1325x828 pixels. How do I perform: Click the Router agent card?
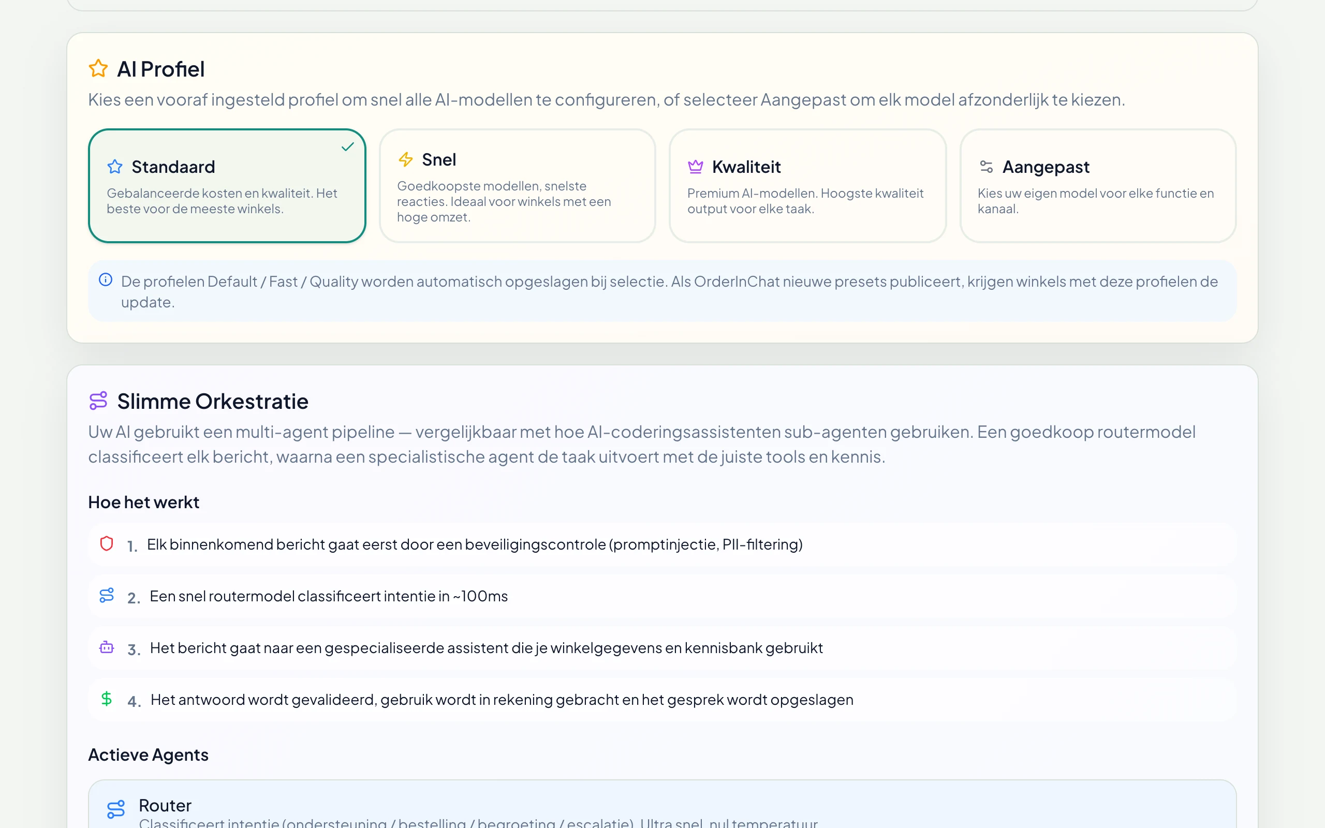(x=662, y=804)
